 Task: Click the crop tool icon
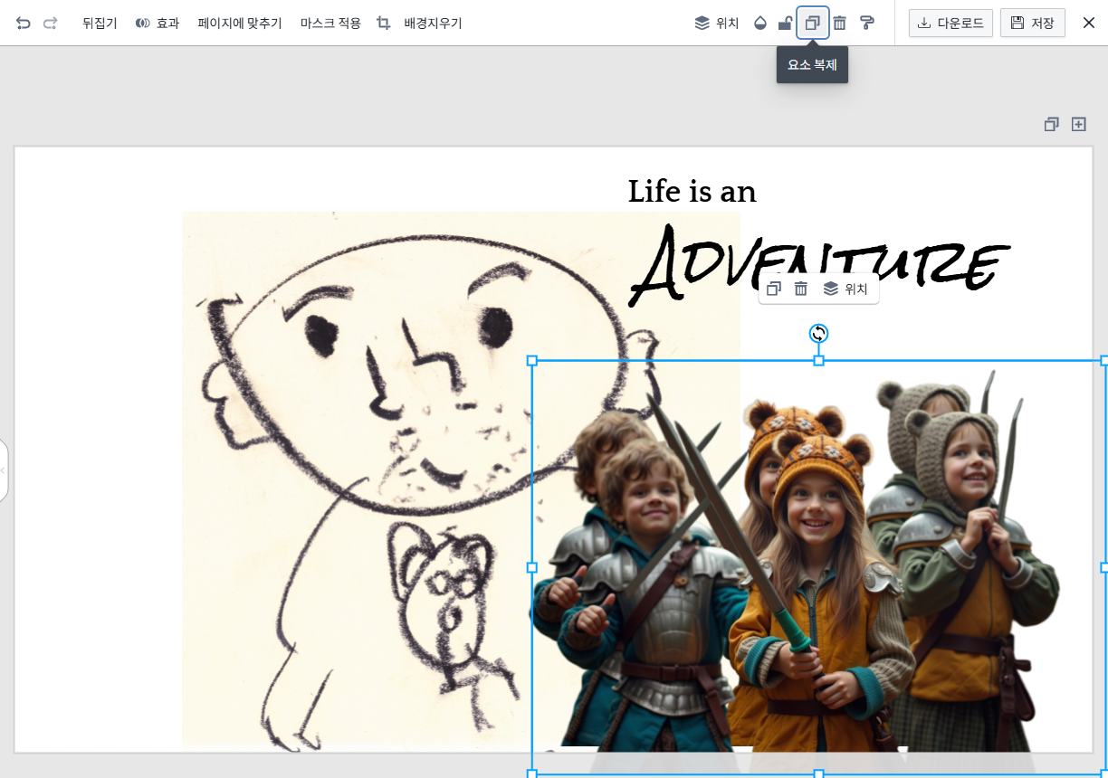(384, 23)
